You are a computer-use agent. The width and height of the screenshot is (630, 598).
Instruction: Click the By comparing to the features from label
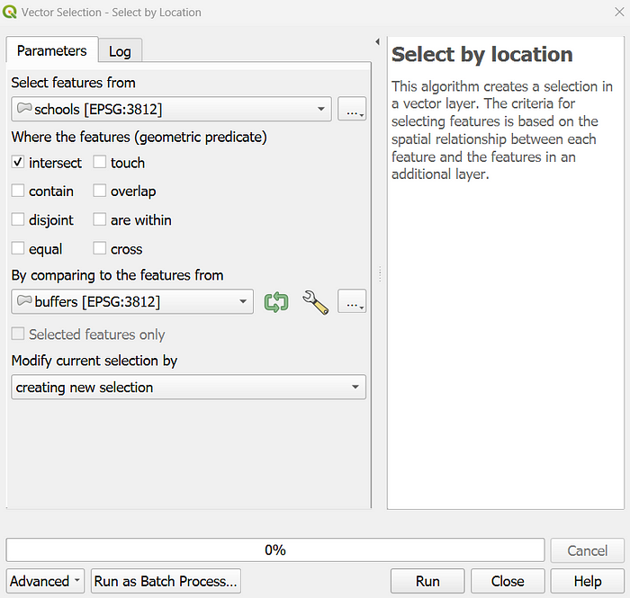[x=117, y=275]
